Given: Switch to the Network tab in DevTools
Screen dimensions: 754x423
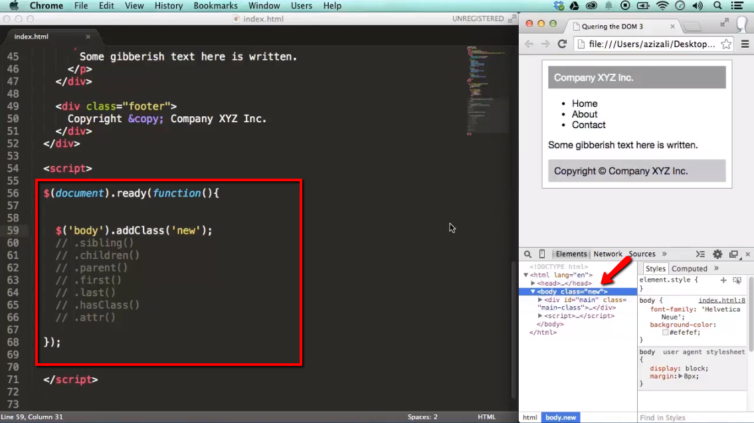Looking at the screenshot, I should click(x=607, y=254).
